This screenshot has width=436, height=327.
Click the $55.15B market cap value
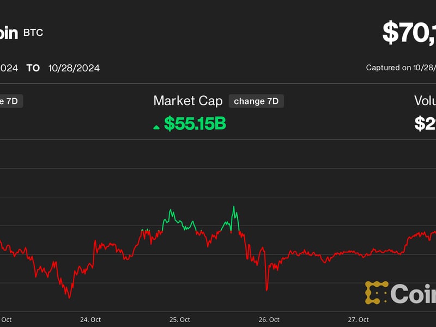click(x=194, y=123)
